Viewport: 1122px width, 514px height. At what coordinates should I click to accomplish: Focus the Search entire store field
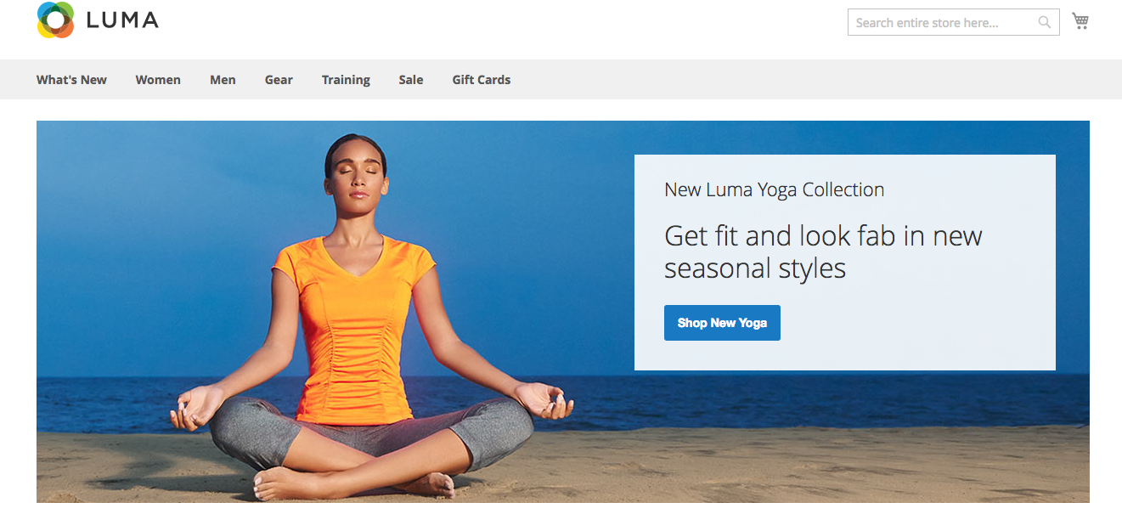click(x=953, y=22)
